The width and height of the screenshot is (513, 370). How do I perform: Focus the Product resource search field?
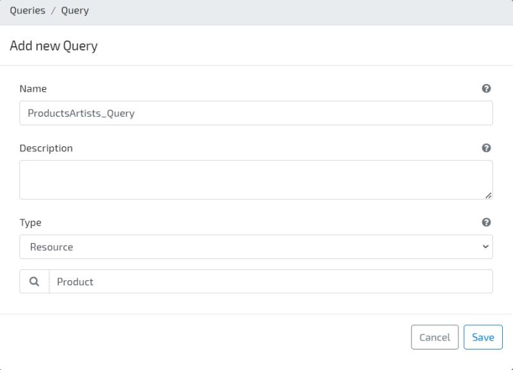[270, 282]
